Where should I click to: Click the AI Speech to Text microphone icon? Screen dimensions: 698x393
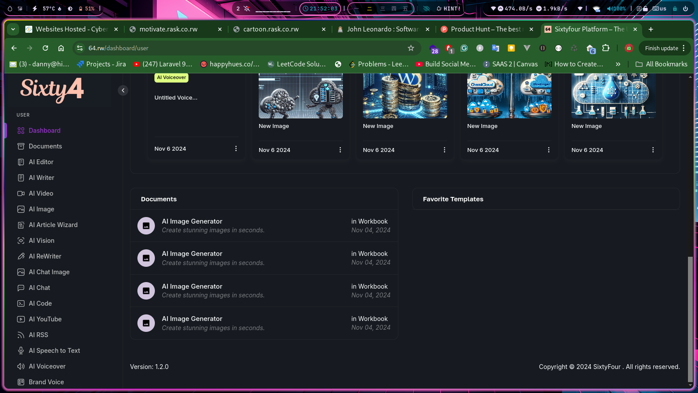(x=21, y=351)
